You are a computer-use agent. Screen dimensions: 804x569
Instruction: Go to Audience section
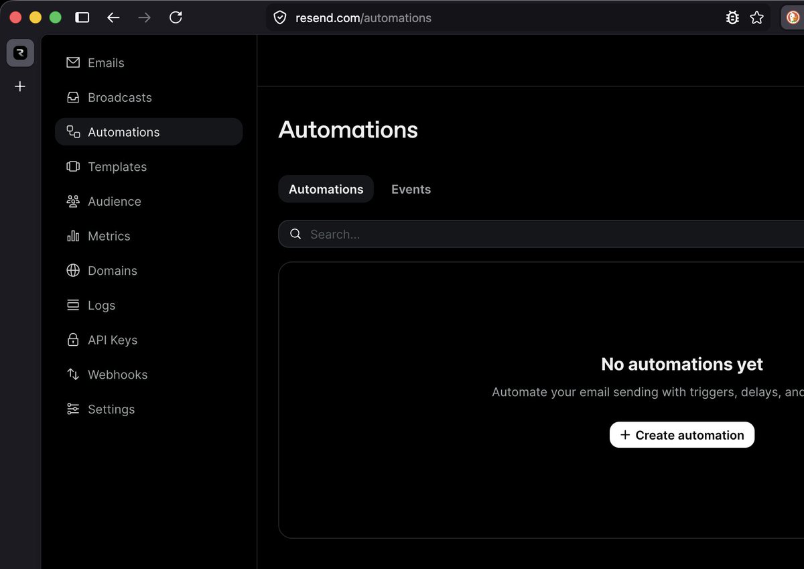149,201
